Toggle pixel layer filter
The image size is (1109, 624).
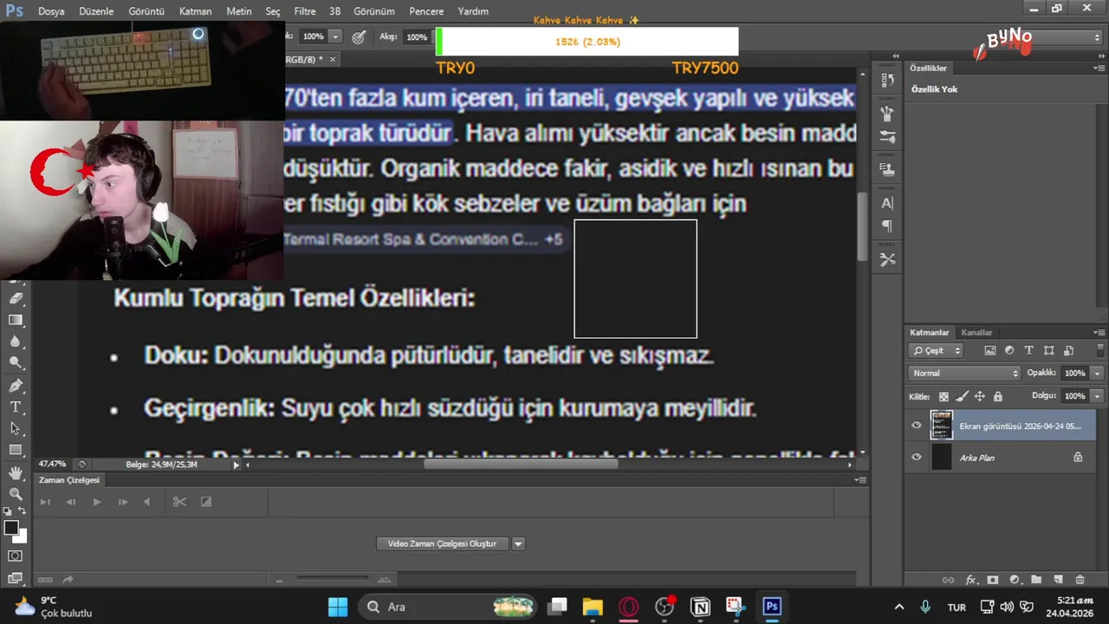pos(990,351)
